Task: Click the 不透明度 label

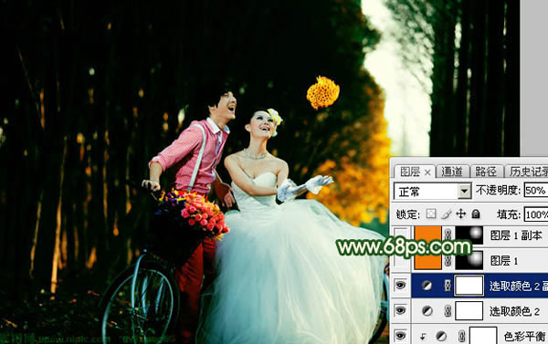Action: pos(498,191)
